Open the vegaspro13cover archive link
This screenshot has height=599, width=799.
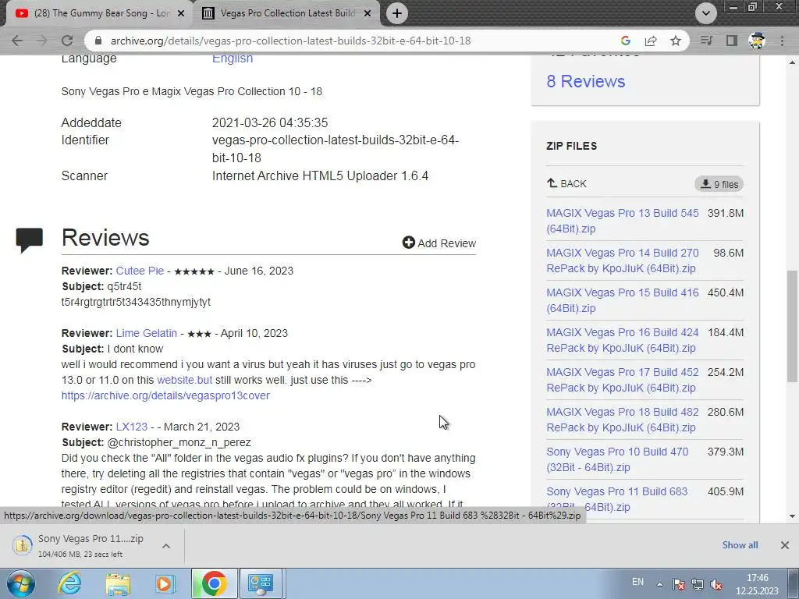(165, 395)
